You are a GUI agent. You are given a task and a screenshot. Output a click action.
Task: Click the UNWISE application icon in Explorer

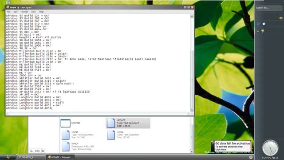(65, 123)
